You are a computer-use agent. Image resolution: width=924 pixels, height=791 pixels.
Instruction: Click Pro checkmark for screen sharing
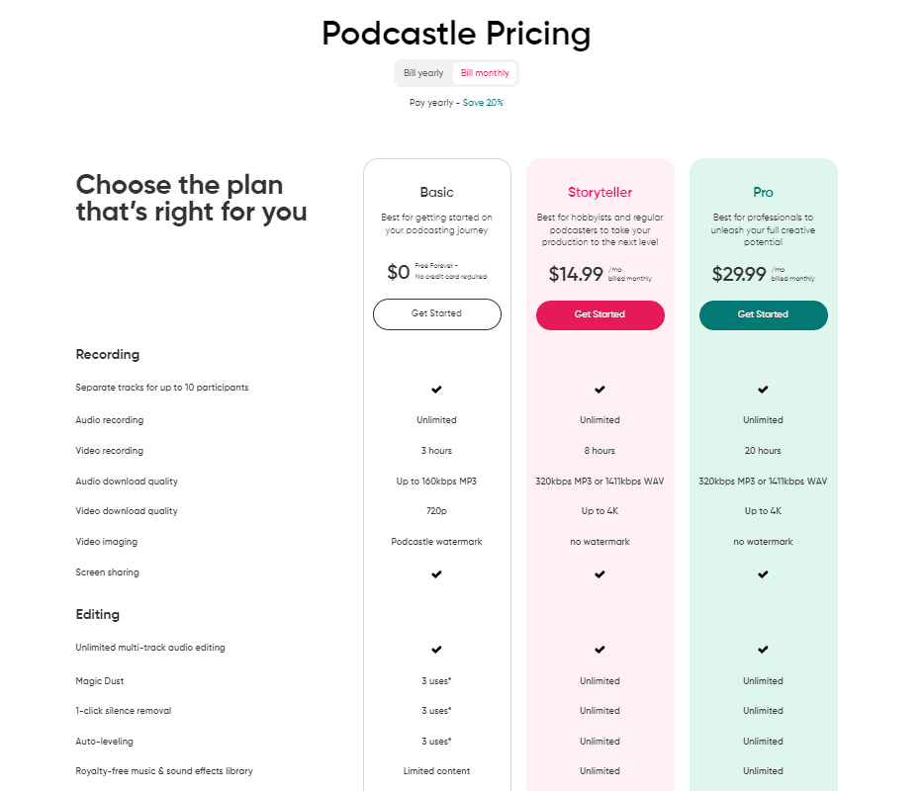(x=763, y=574)
